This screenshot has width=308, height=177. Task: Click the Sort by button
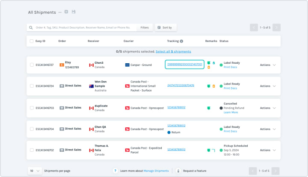coord(165,27)
